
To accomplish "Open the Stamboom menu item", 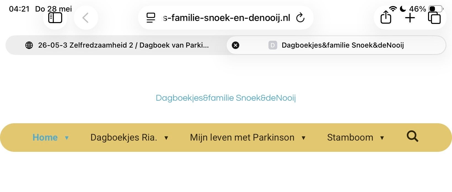I will [x=350, y=137].
